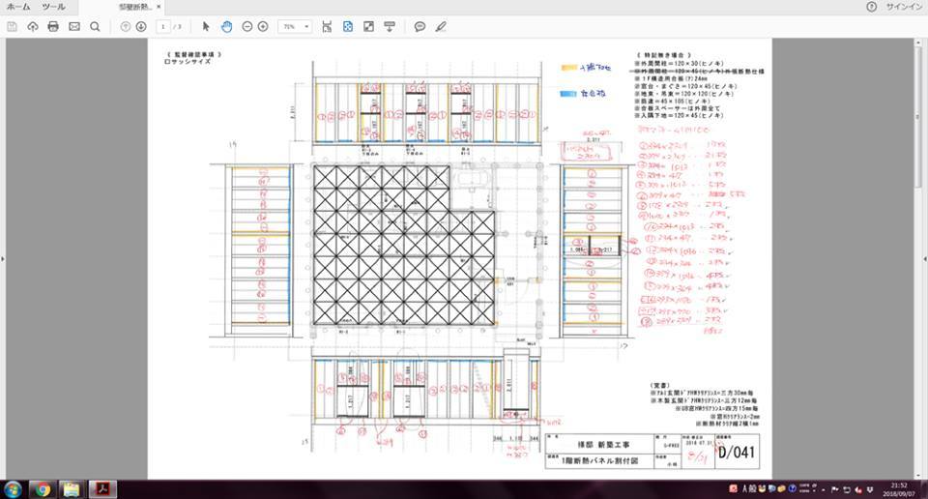Expand the right tools pane arrow

[924, 258]
